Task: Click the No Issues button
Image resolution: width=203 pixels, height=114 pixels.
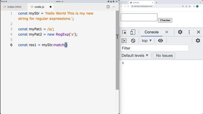Action: [x=164, y=56]
